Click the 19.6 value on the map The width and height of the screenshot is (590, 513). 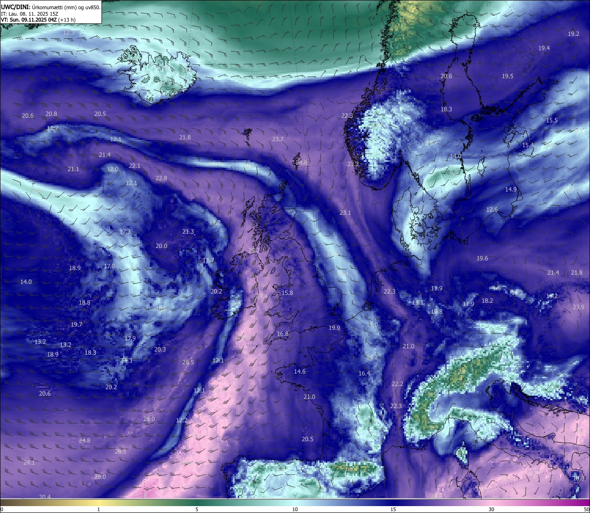coord(482,258)
